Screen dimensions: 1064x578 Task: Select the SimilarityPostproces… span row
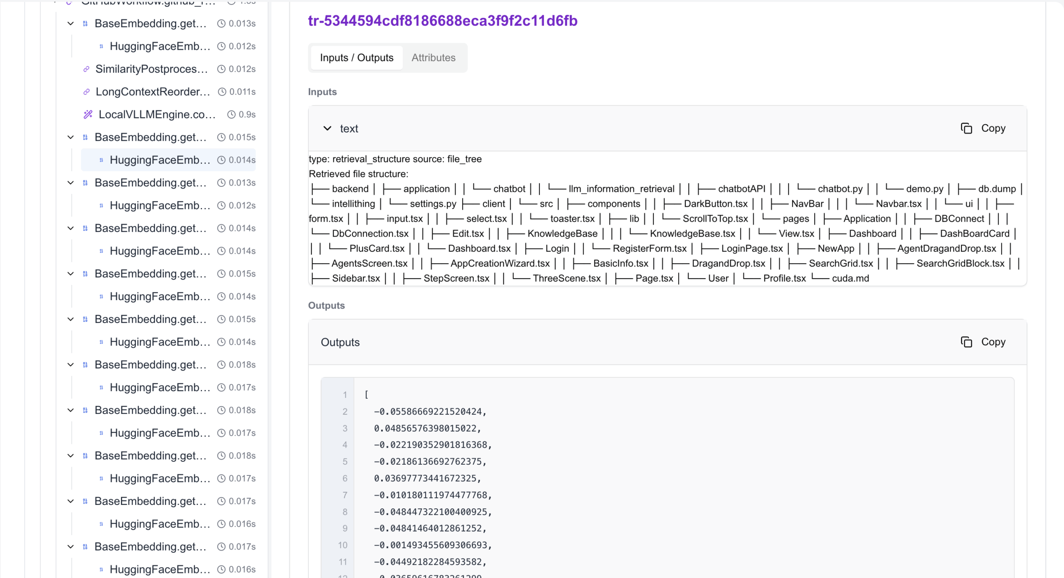point(151,69)
